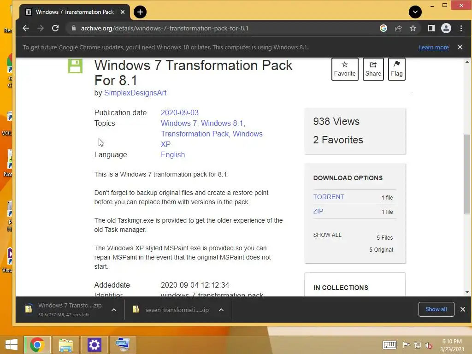
Task: Open the computer keyboard app in taskbar
Action: [x=123, y=345]
